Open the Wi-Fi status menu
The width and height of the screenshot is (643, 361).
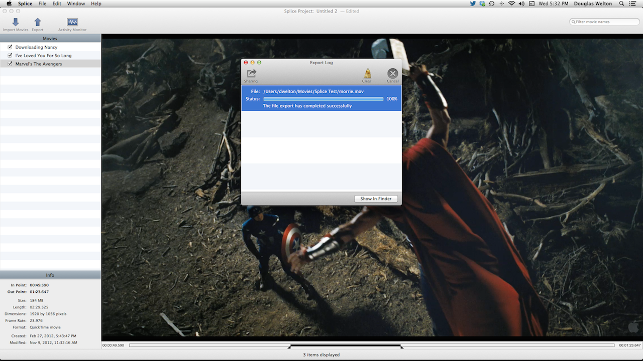[x=511, y=4]
